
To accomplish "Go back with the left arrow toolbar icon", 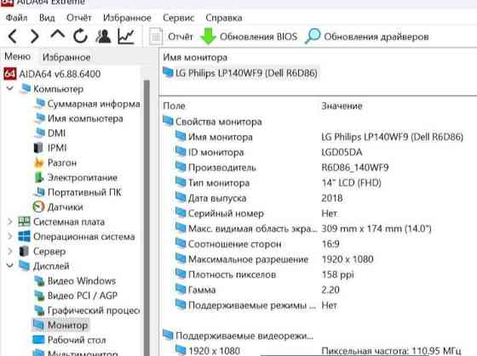I will 13,37.
